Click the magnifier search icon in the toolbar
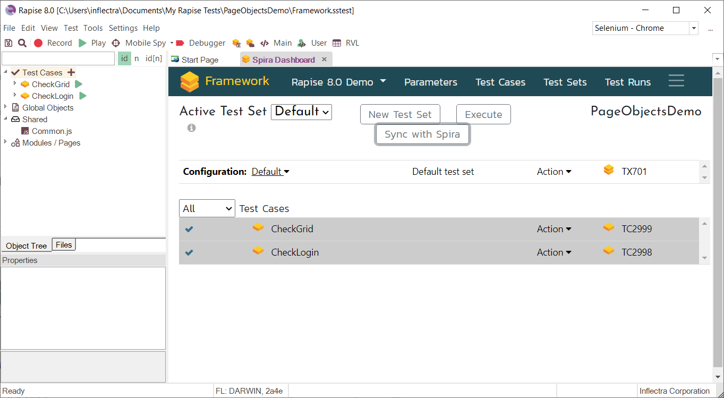Viewport: 724px width, 398px height. (x=22, y=43)
